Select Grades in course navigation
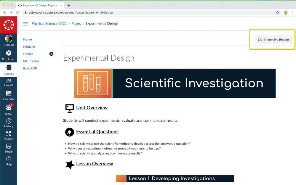 tap(28, 54)
